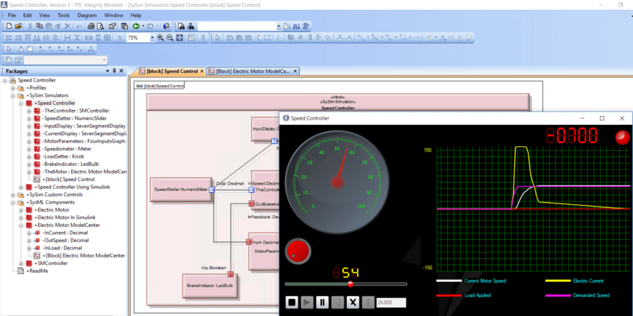Expand +Speed Controller Using Simulink node
Screen dimensions: 633x316
[21, 187]
